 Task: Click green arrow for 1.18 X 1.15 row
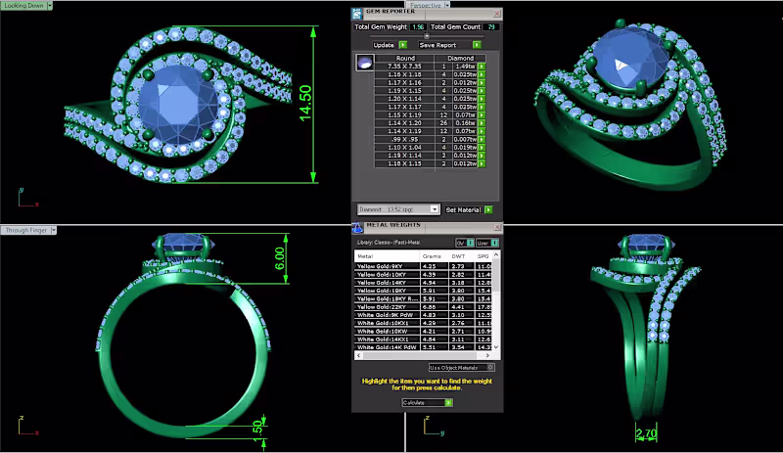pyautogui.click(x=482, y=163)
